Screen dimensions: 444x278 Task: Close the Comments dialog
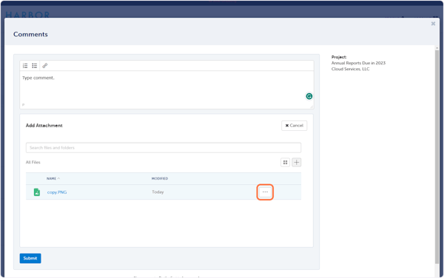[433, 24]
